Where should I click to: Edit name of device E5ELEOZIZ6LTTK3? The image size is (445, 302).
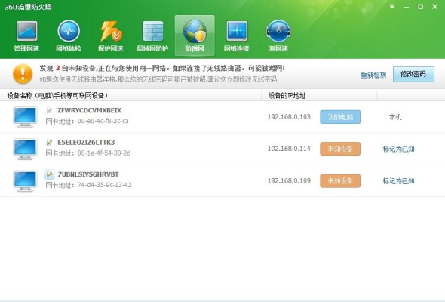[x=49, y=142]
